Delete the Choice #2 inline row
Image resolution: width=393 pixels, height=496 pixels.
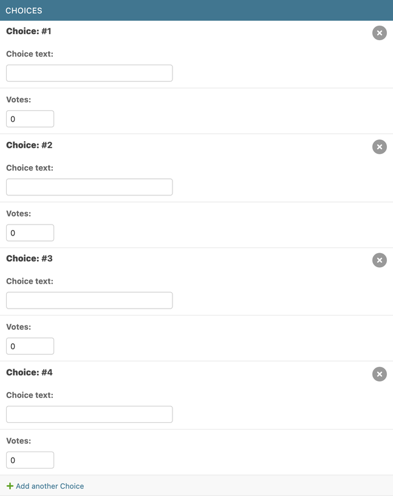(x=379, y=147)
